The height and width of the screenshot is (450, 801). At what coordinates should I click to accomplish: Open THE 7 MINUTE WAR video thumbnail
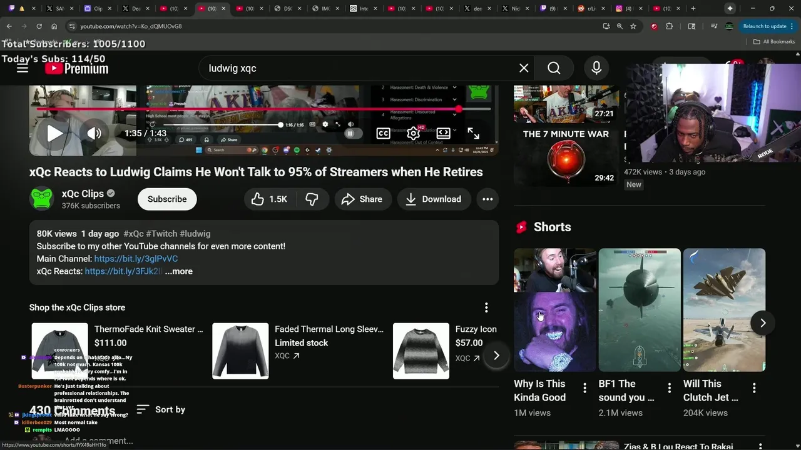[566, 157]
